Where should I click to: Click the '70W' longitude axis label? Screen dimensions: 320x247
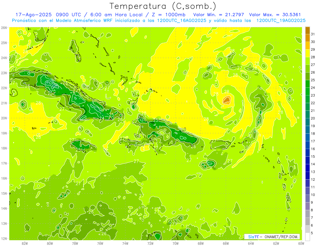[x=175, y=243]
